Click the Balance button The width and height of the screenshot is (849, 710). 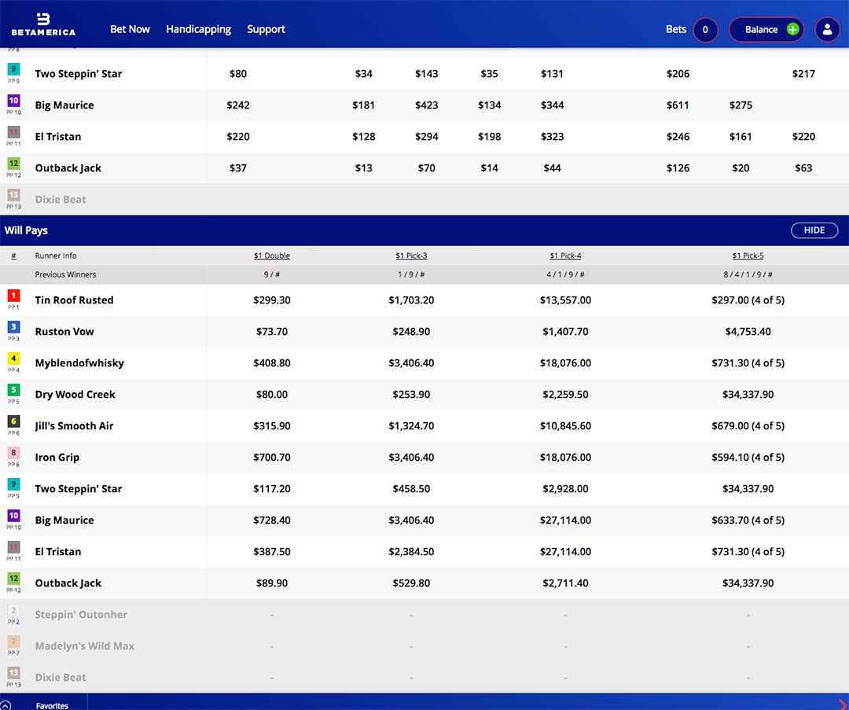[760, 30]
